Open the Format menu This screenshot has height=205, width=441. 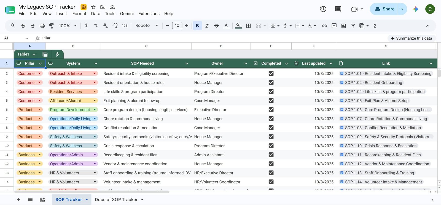pyautogui.click(x=79, y=14)
